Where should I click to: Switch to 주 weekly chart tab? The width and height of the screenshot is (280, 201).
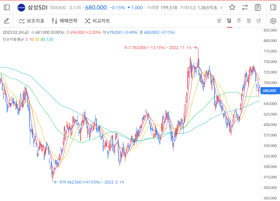point(239,21)
